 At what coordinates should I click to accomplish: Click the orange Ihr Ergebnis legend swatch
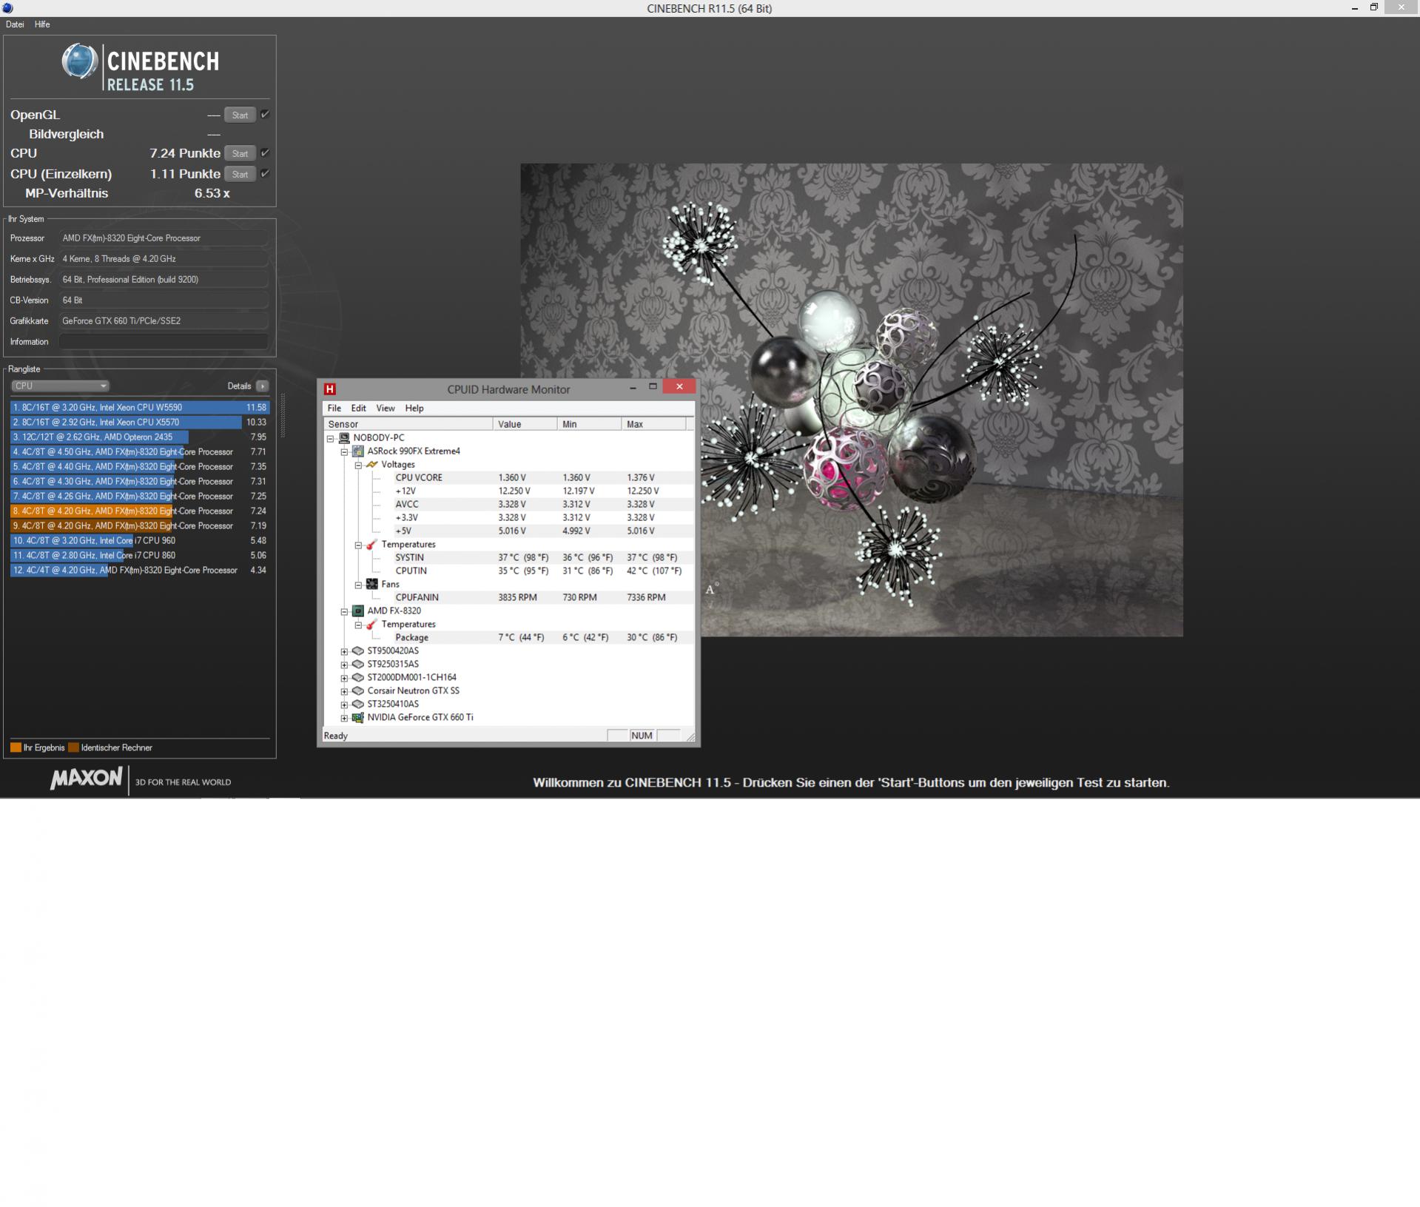coord(16,747)
